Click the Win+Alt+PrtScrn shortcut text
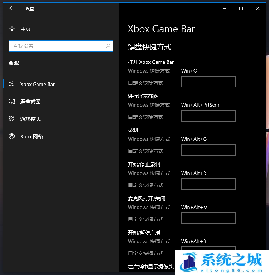Viewport: 269px width, 275px height. 200,105
